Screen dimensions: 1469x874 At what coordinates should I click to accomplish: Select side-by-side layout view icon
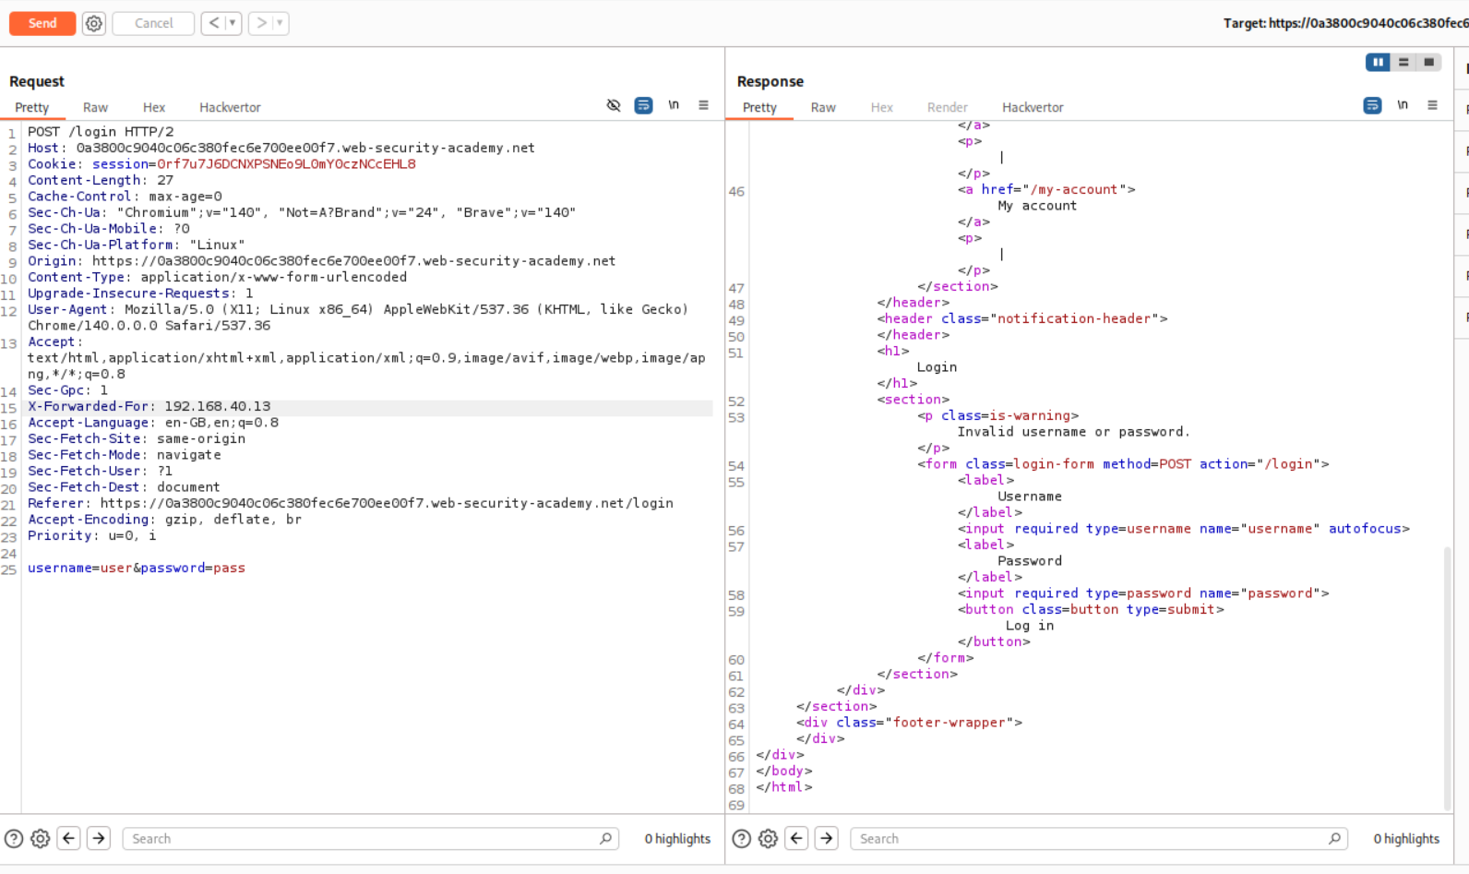tap(1378, 62)
